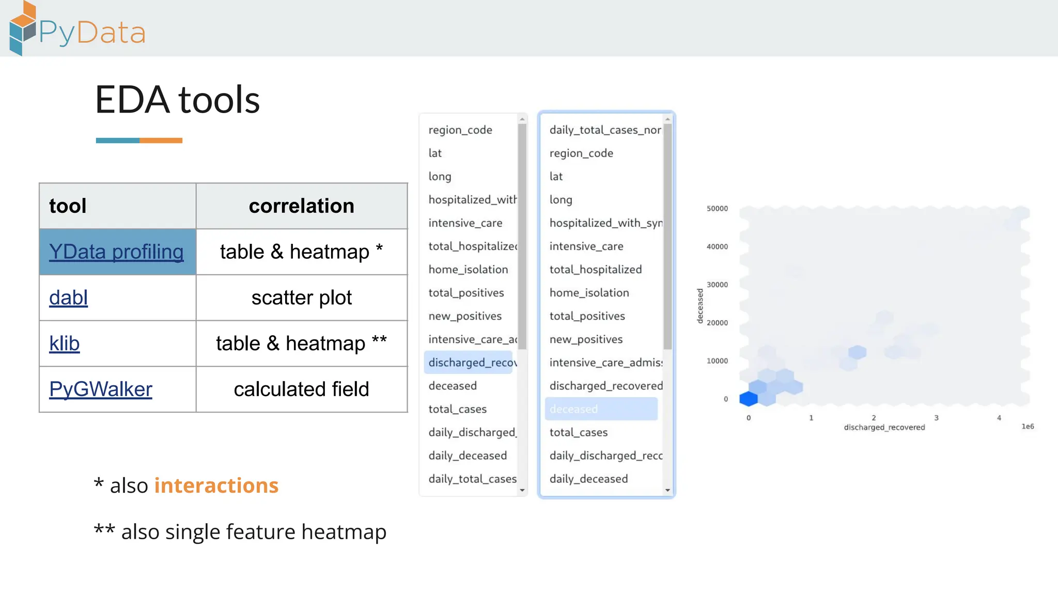
Task: Select daily_deceased in the right list
Action: (x=588, y=479)
